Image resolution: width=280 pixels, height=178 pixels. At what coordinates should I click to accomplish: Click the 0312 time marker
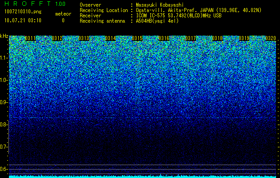(x=57, y=38)
